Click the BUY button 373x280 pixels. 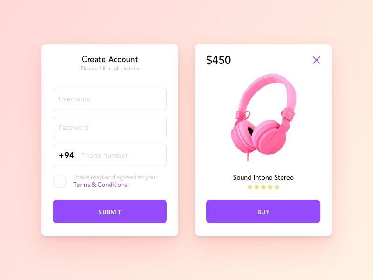pyautogui.click(x=263, y=211)
